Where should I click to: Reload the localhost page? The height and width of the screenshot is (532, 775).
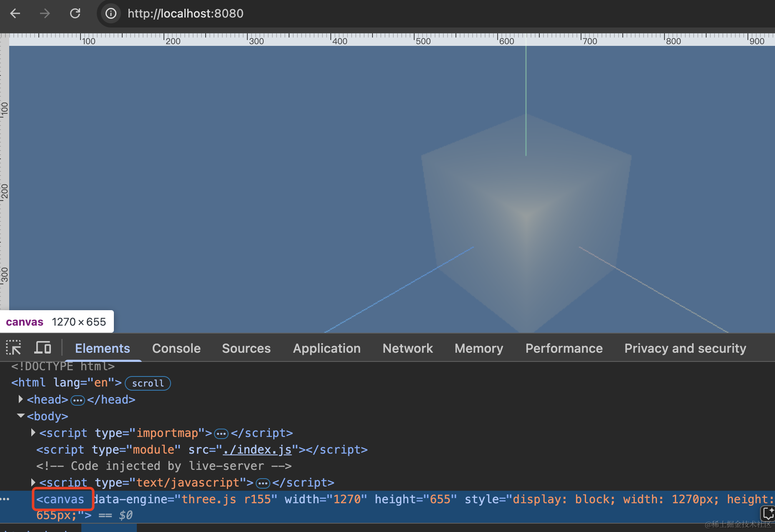tap(75, 13)
